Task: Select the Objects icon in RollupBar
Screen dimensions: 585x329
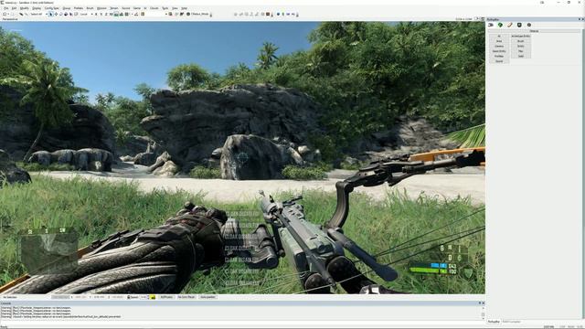Action: click(x=491, y=25)
